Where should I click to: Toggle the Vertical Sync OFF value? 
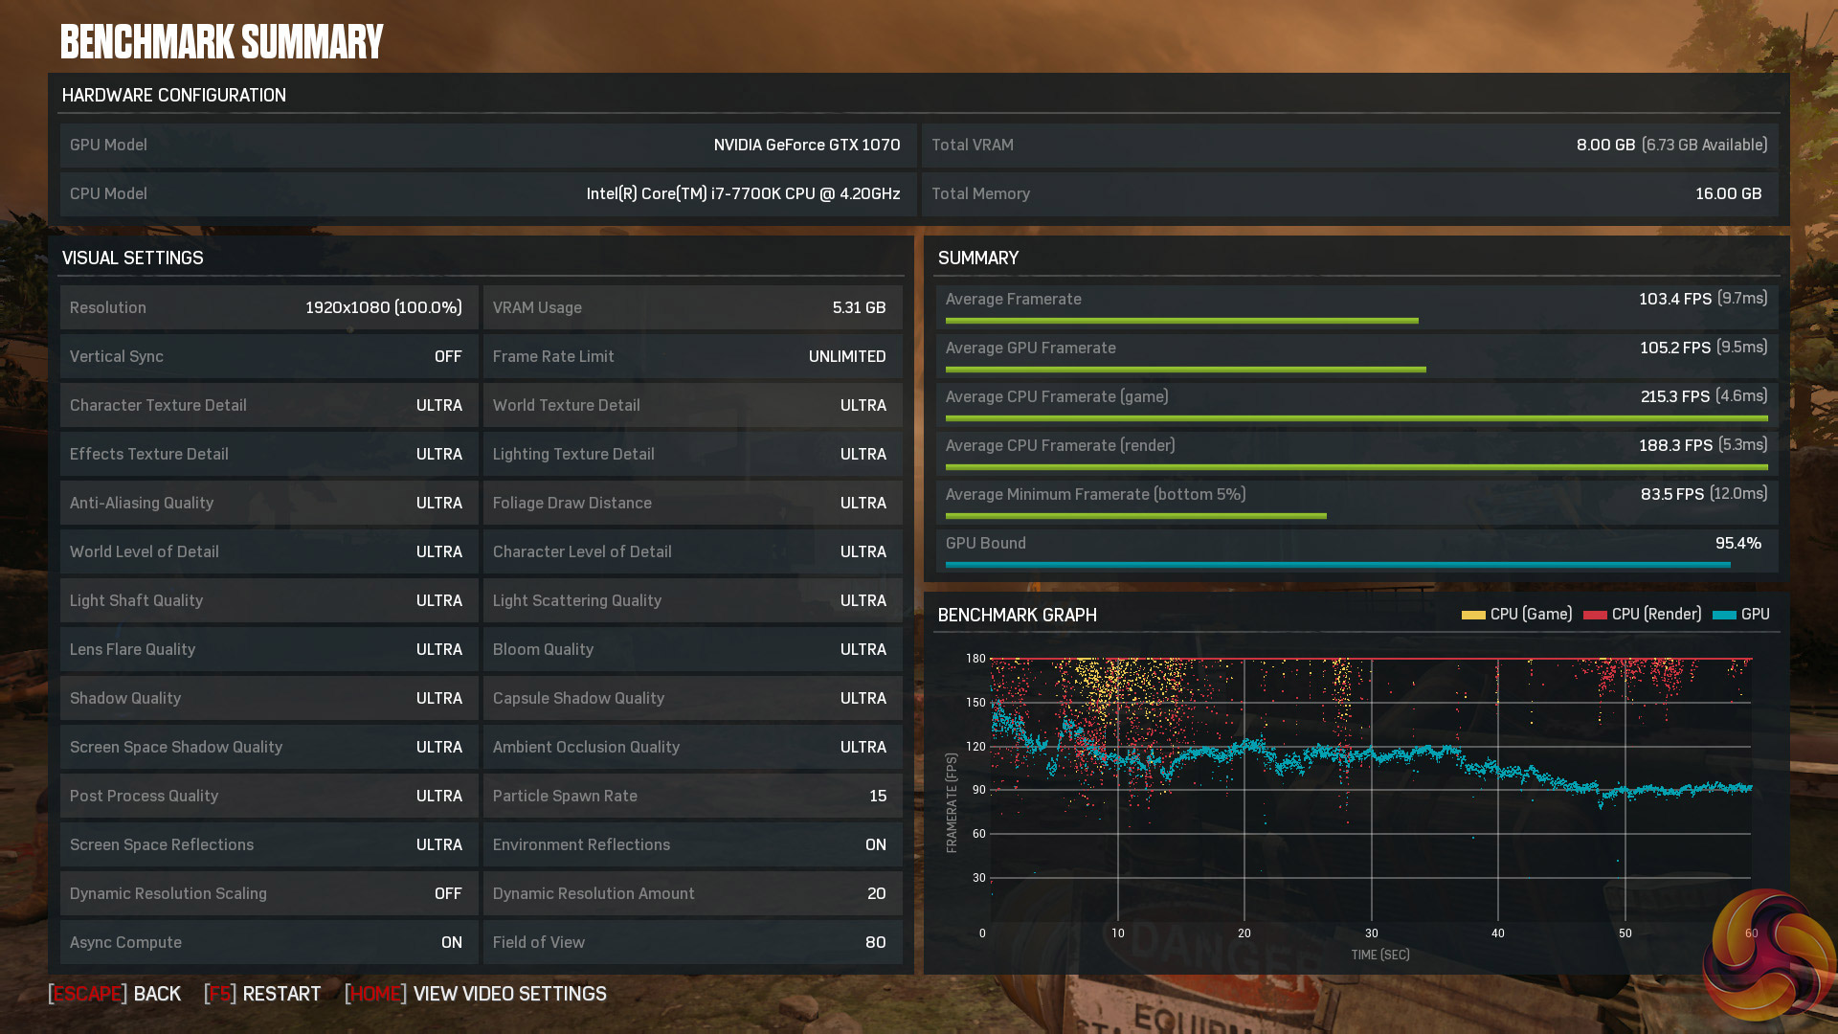pos(447,356)
